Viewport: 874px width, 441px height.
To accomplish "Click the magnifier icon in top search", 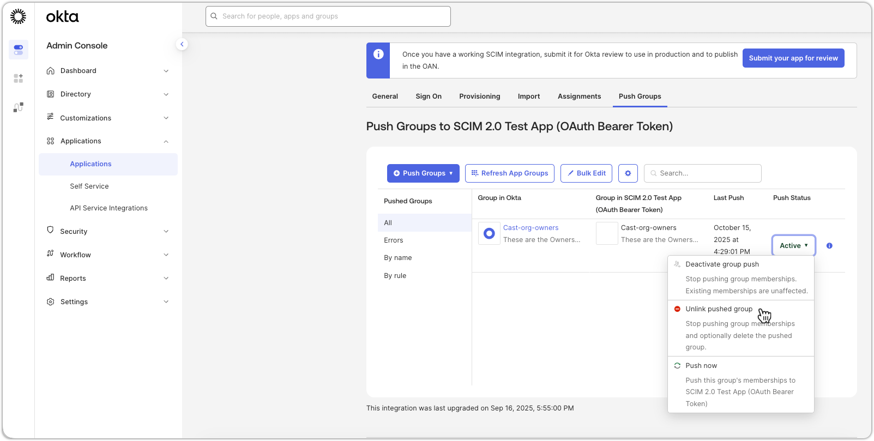I will (x=214, y=16).
